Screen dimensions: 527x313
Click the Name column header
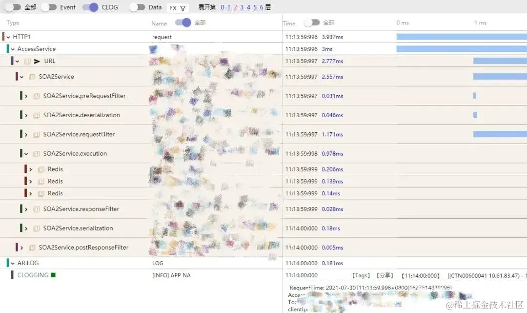click(159, 23)
